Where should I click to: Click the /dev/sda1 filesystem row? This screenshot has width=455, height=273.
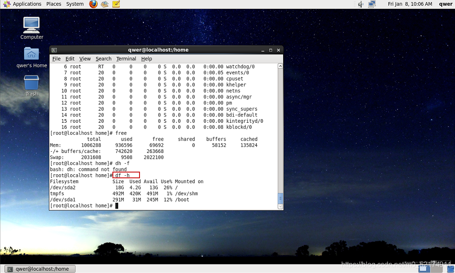(x=120, y=200)
